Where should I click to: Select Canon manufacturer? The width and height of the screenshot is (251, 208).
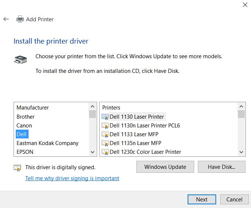click(x=24, y=126)
